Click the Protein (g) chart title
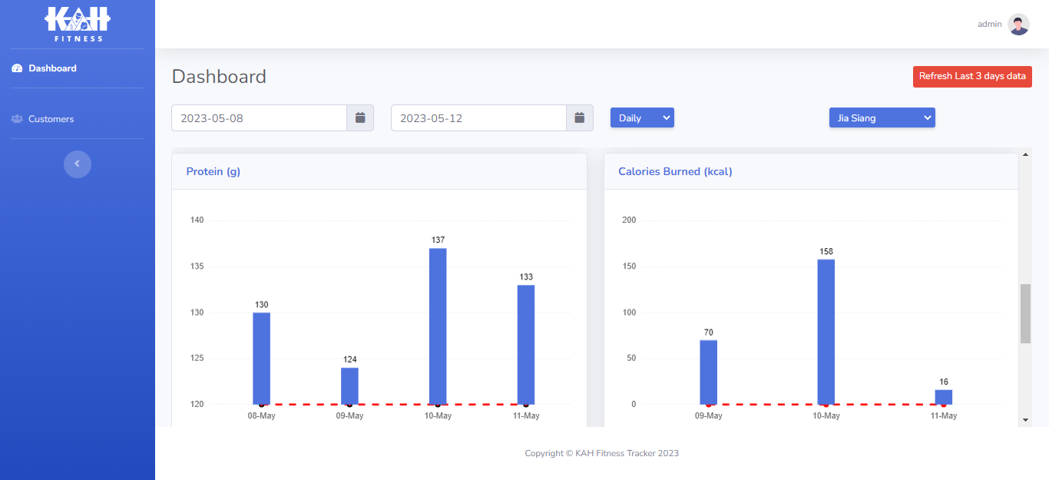 click(x=213, y=171)
